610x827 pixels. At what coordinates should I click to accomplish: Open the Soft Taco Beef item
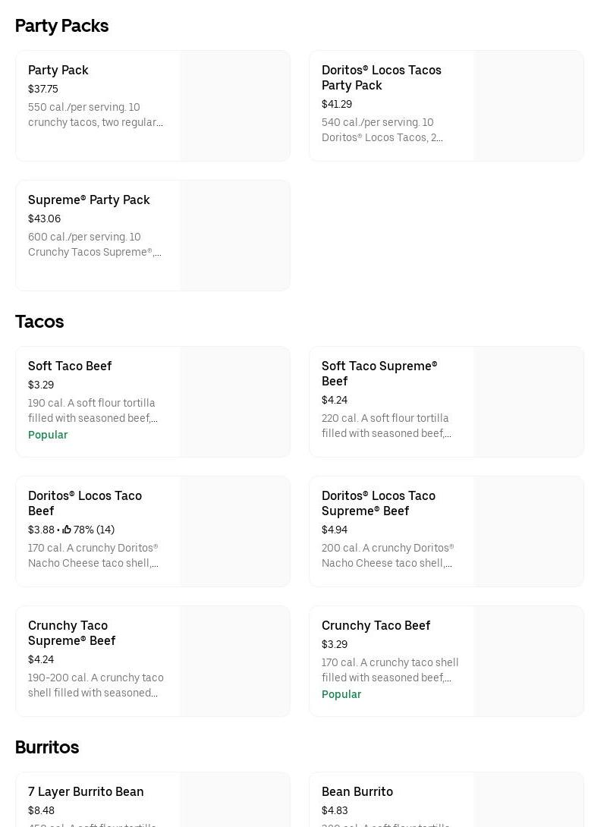pyautogui.click(x=70, y=366)
